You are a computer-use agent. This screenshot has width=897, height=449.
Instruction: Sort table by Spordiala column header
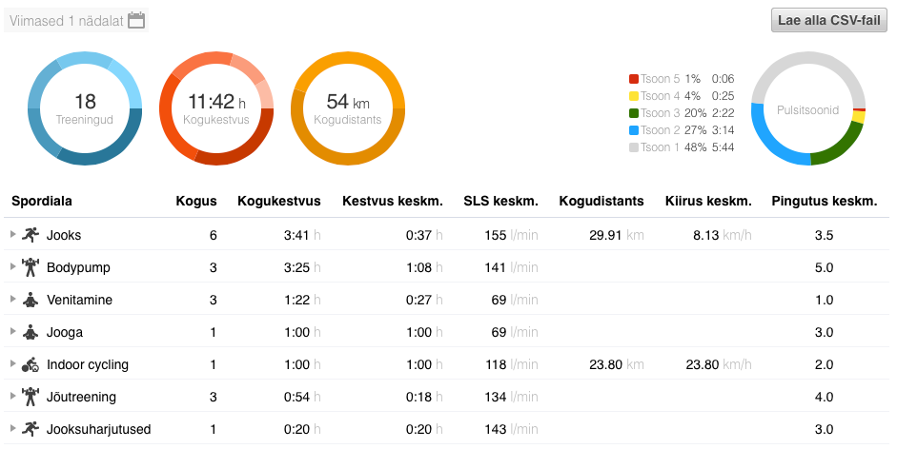point(42,201)
